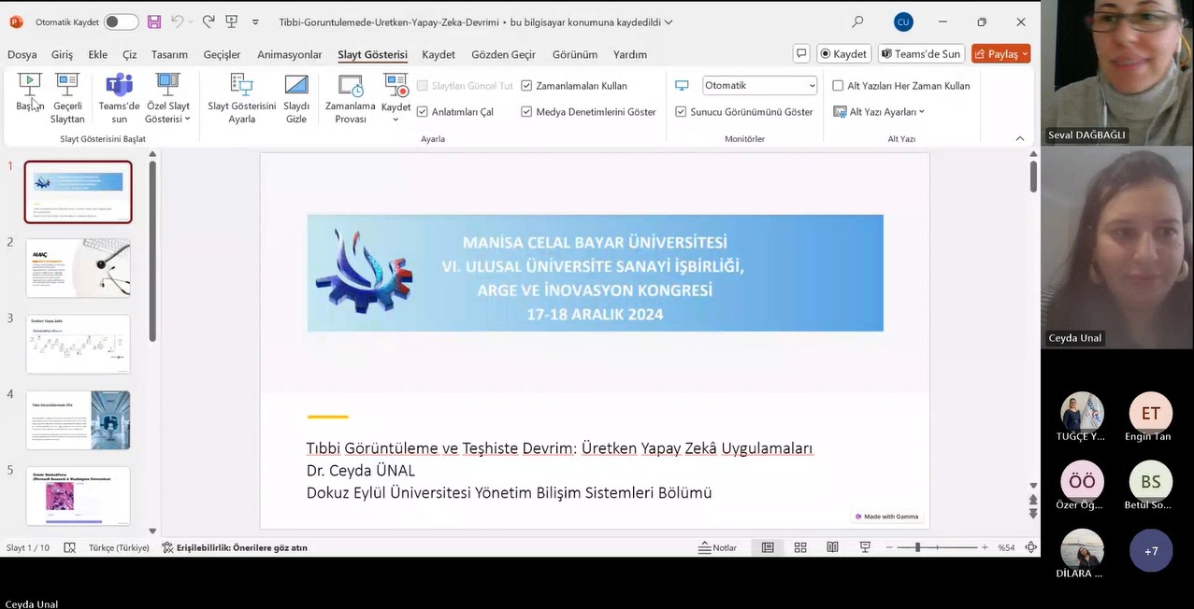Toggle the Otomatik Kaydet switch
The width and height of the screenshot is (1194, 609).
click(121, 21)
